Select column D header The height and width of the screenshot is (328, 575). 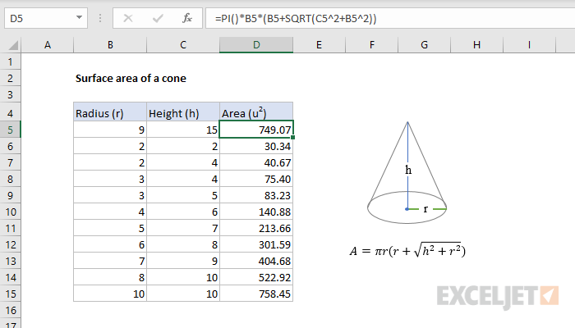(256, 45)
